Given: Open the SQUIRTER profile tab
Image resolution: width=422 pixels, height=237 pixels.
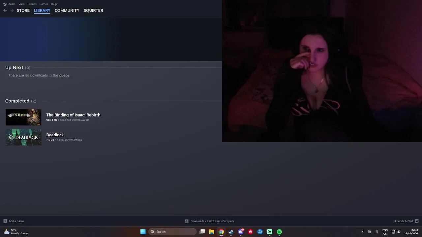Looking at the screenshot, I should [93, 11].
